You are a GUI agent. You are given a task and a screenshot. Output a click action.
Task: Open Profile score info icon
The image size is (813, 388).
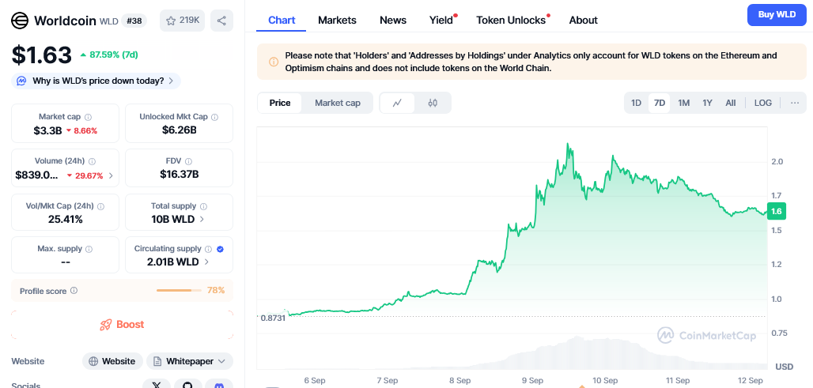pyautogui.click(x=74, y=291)
